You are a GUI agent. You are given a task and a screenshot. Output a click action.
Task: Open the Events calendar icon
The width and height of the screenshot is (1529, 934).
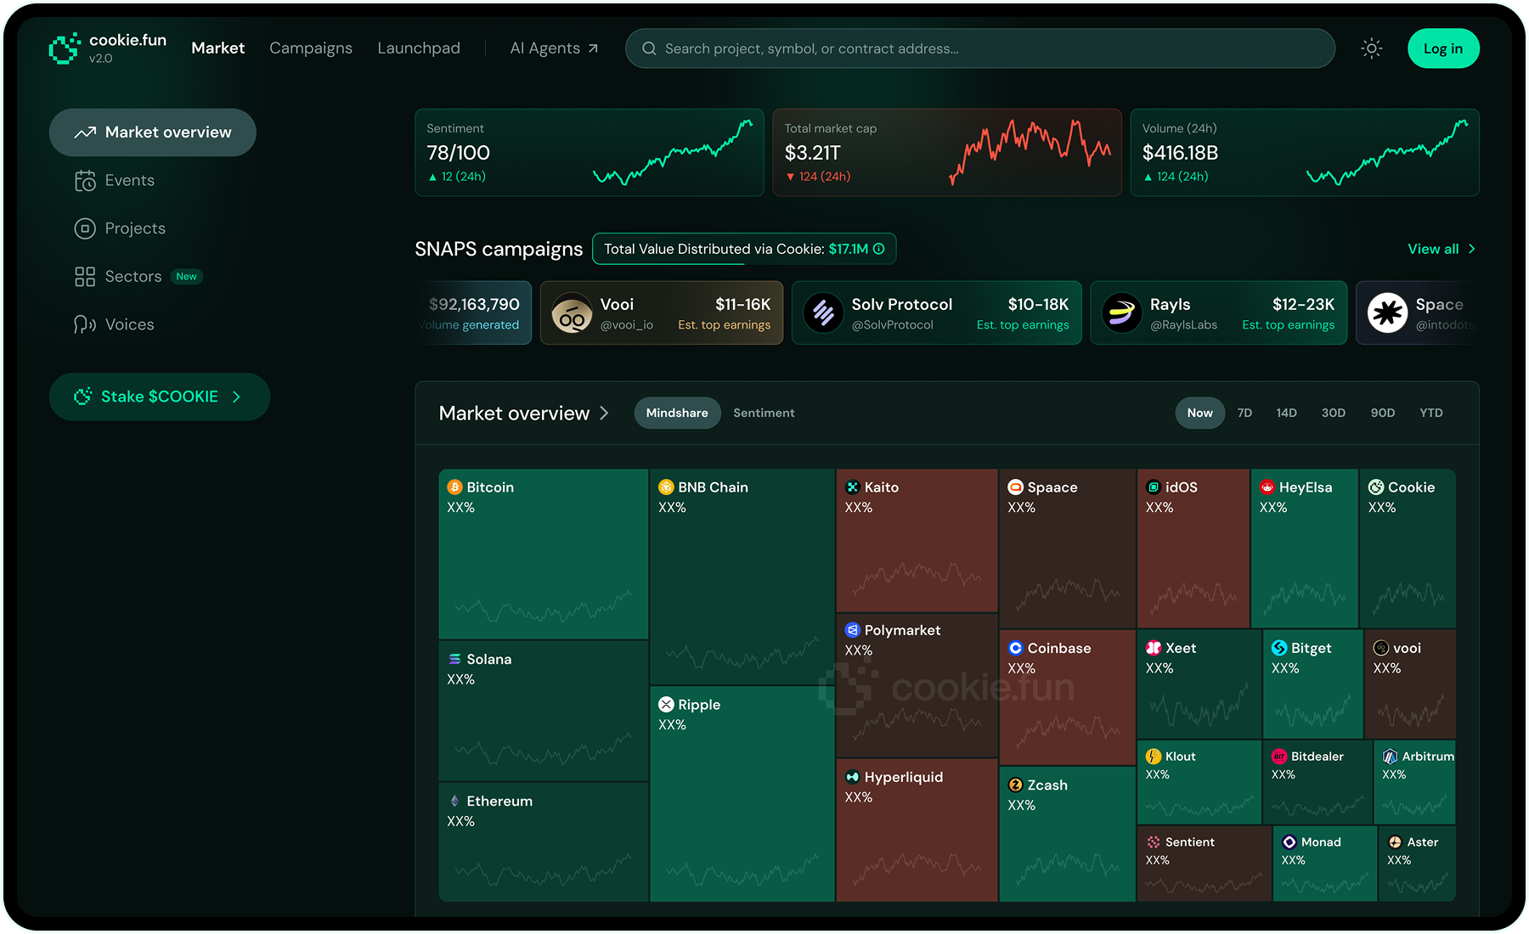pos(85,180)
